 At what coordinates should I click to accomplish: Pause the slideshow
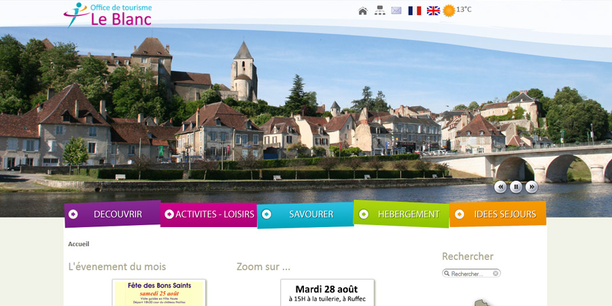click(516, 187)
